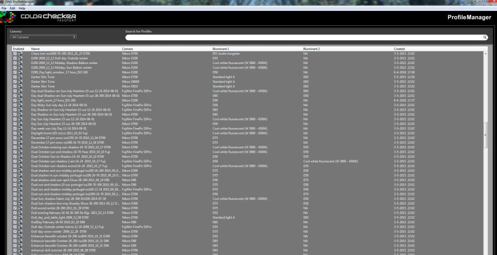Click the profile icon for Chess lum iso1000 row

coord(20,54)
